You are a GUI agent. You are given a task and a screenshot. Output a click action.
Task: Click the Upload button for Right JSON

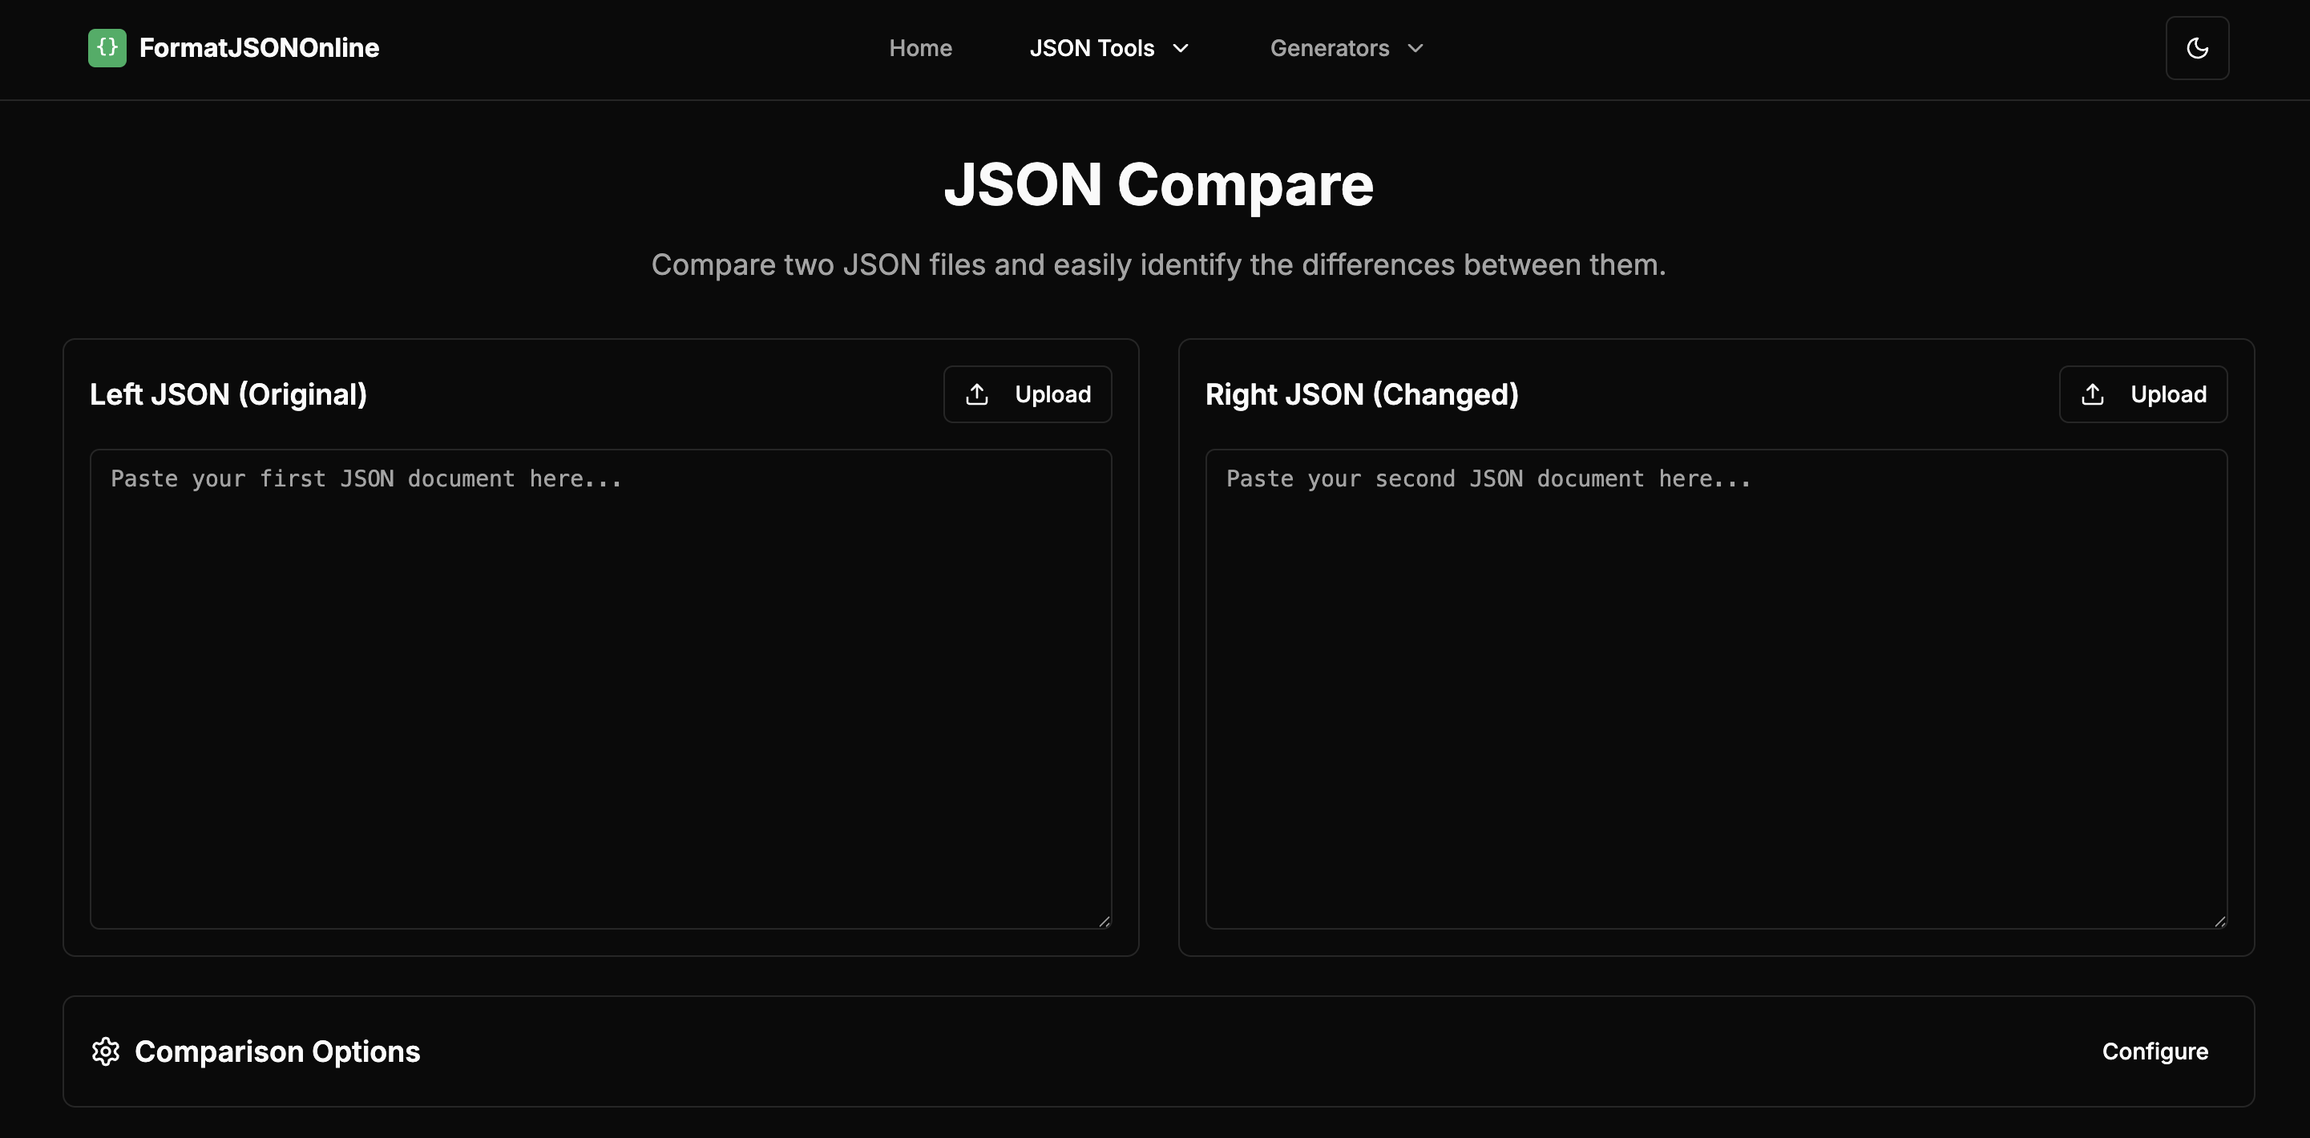[x=2142, y=393]
